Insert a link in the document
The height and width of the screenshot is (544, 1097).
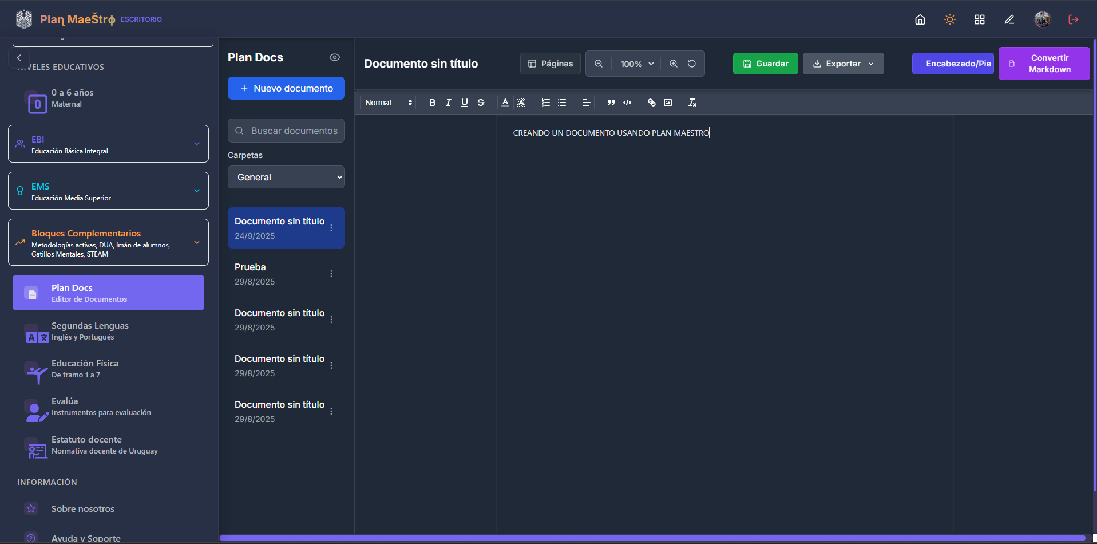pyautogui.click(x=651, y=103)
